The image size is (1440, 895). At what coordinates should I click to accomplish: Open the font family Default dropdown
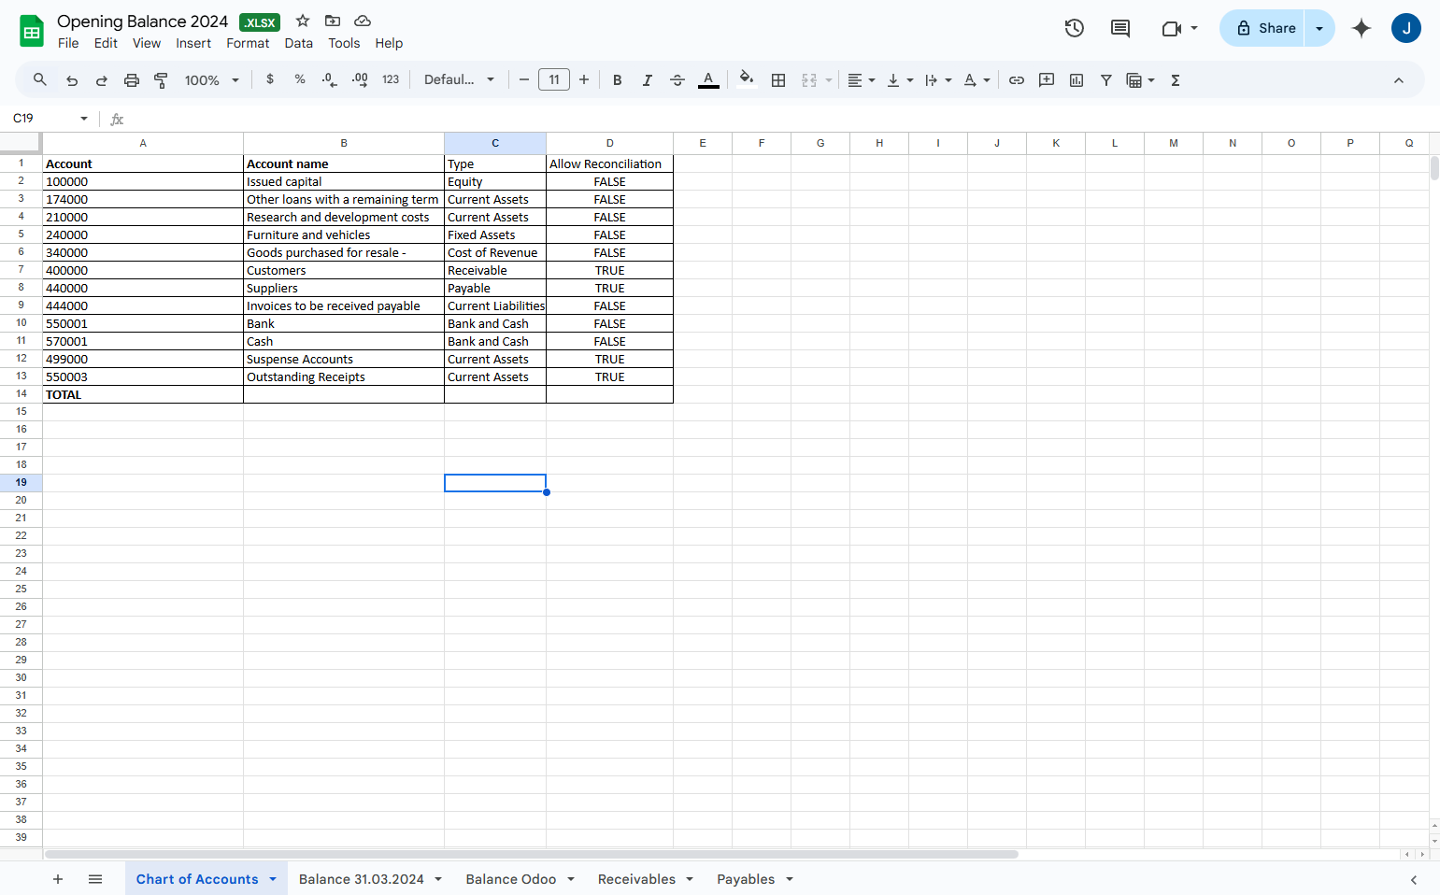point(459,80)
